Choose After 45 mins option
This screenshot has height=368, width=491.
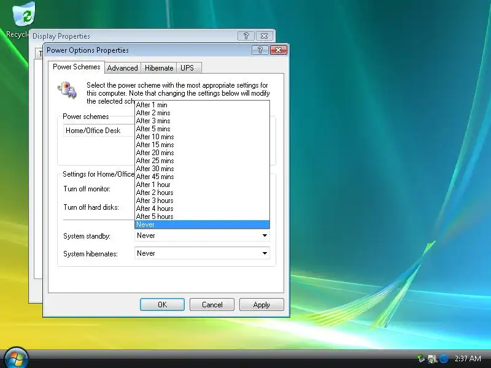202,177
